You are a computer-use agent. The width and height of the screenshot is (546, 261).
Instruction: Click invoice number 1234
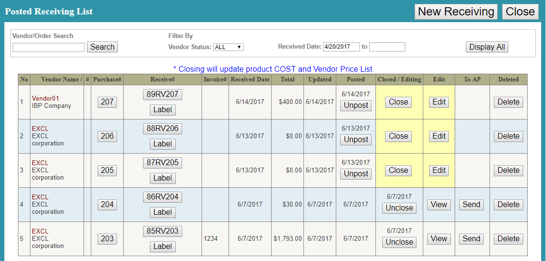click(x=210, y=239)
